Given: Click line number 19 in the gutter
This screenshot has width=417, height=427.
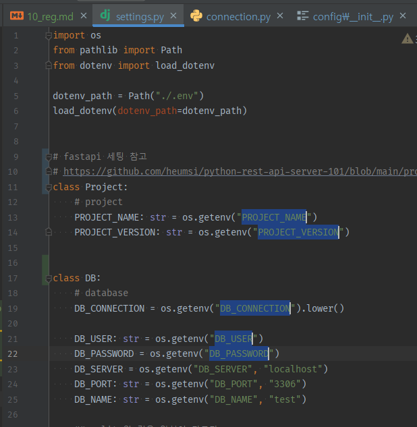Looking at the screenshot, I should pos(13,308).
